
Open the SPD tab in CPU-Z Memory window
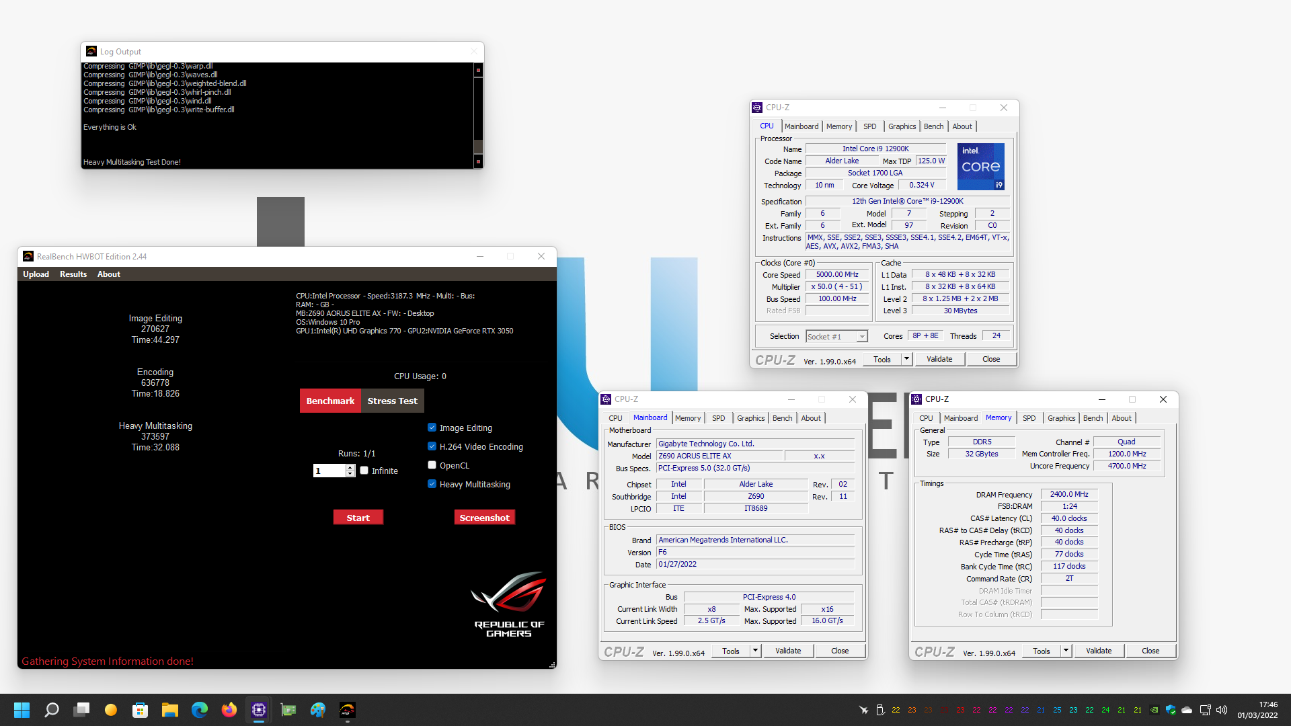(1029, 418)
